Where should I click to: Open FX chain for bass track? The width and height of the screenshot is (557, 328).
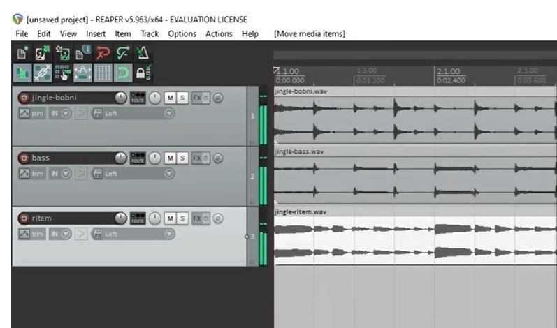tap(197, 158)
